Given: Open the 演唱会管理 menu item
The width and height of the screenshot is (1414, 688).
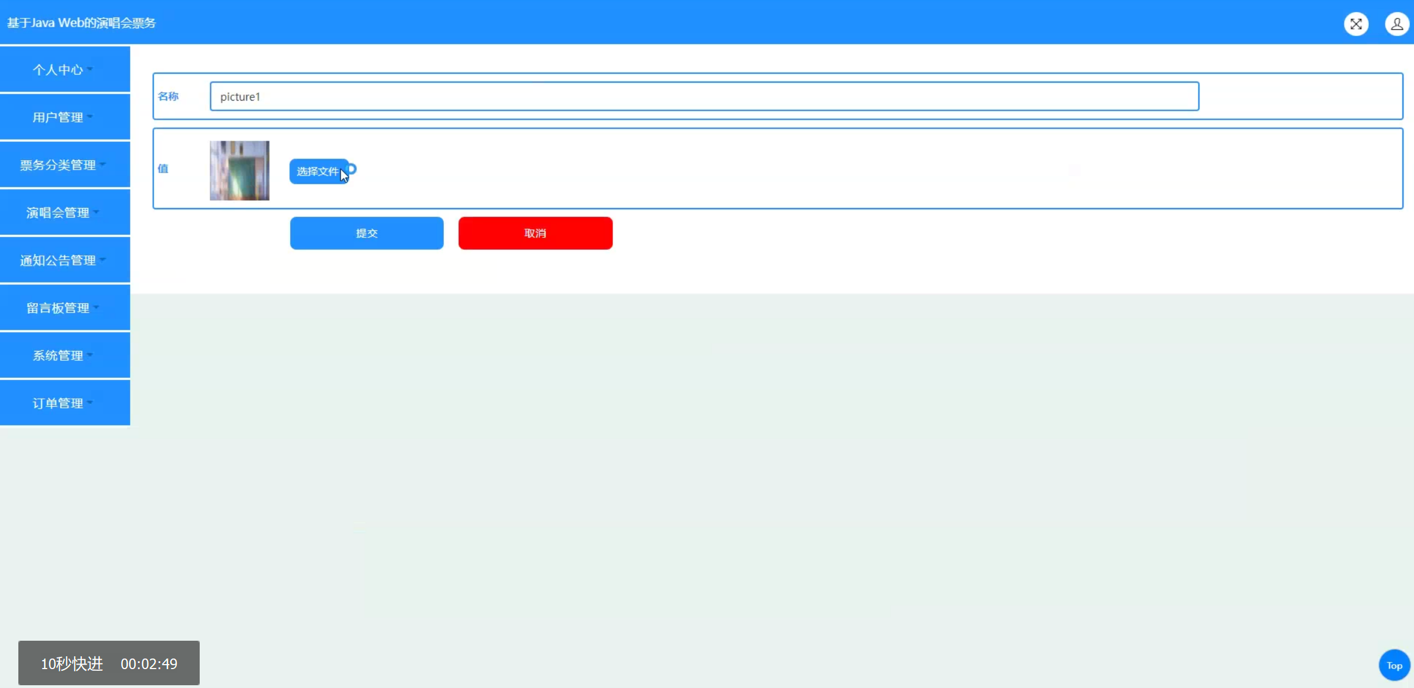Looking at the screenshot, I should tap(65, 212).
